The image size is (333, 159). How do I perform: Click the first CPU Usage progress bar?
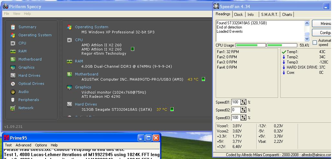tap(251, 45)
